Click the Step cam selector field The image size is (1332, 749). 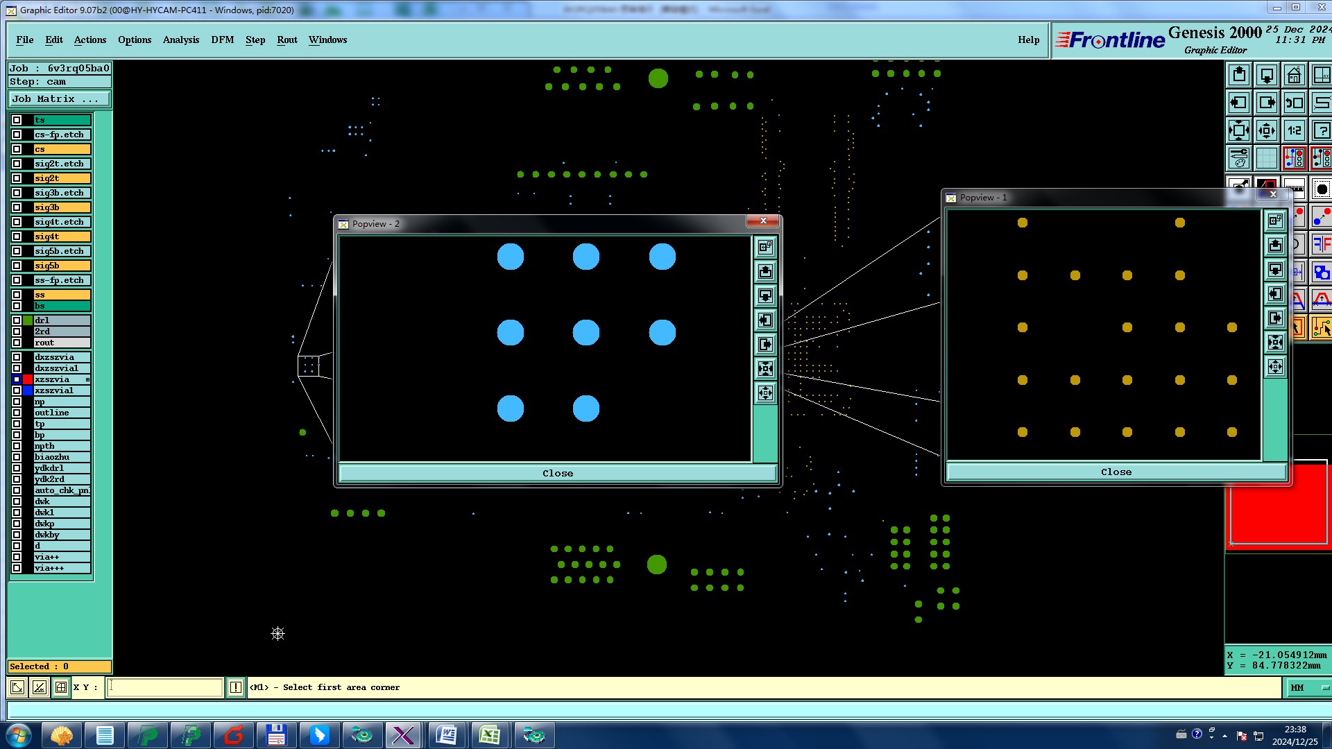click(59, 82)
